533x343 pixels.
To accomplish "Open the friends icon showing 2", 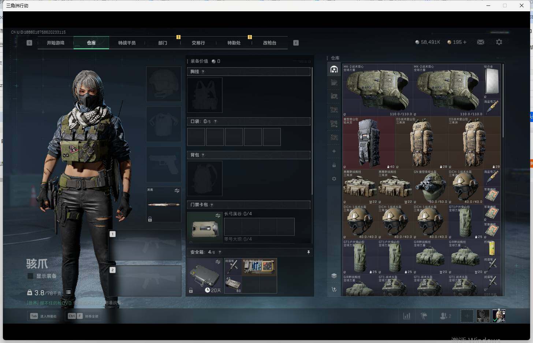I will coord(445,316).
